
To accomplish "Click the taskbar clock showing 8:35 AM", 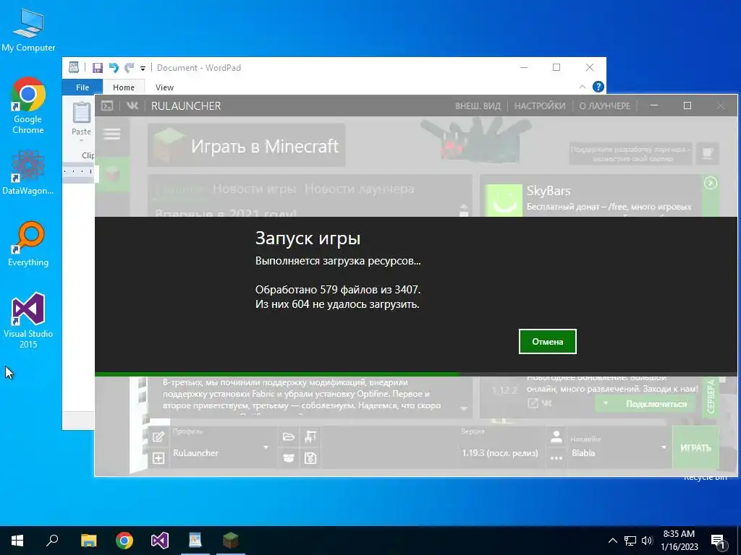I will coord(679,541).
